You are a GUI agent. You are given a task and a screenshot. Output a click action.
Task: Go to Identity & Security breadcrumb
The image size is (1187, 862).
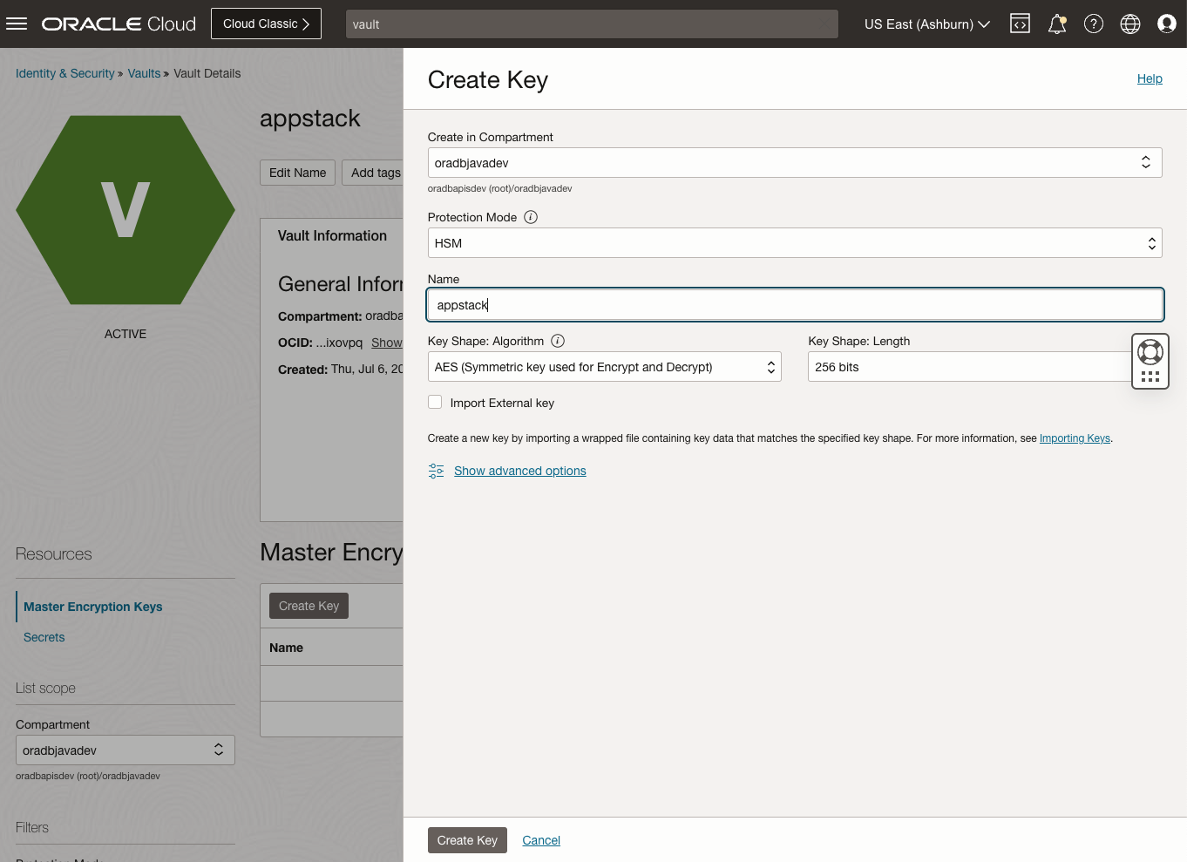(x=65, y=73)
